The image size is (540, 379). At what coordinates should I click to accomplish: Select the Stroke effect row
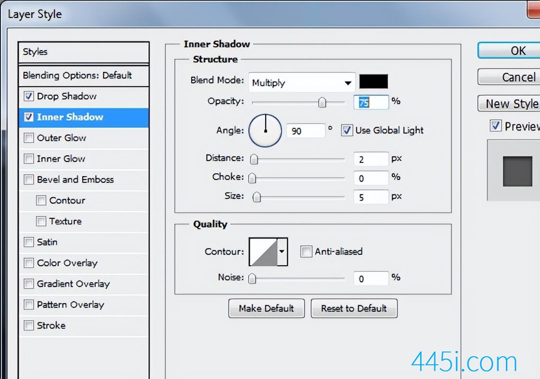84,325
